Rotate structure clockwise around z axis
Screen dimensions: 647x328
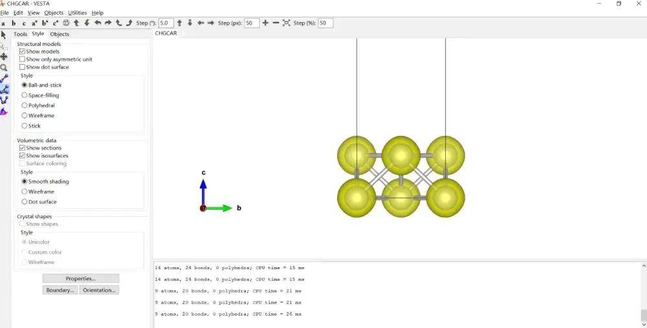coord(129,23)
